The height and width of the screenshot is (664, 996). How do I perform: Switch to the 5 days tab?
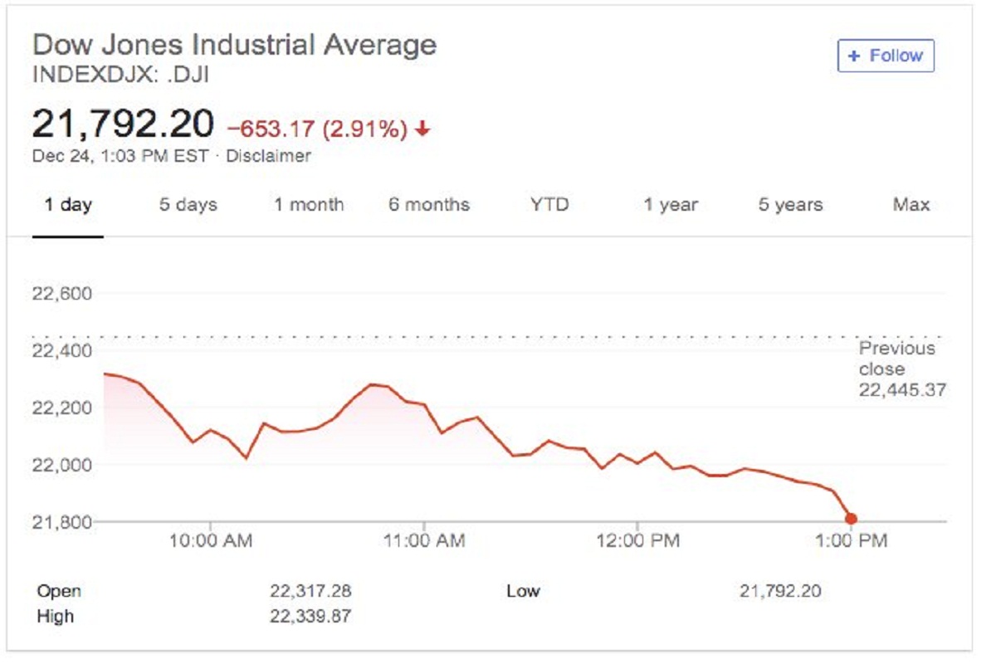coord(188,205)
